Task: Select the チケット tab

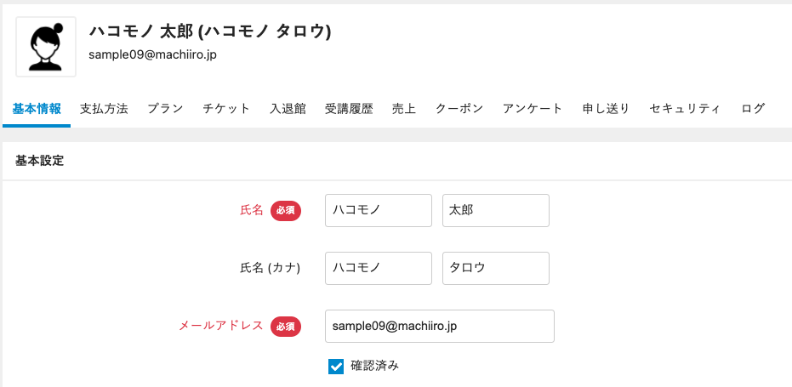Action: coord(226,109)
